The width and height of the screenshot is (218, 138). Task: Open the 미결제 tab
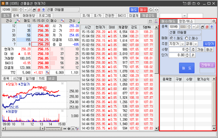click(134, 15)
